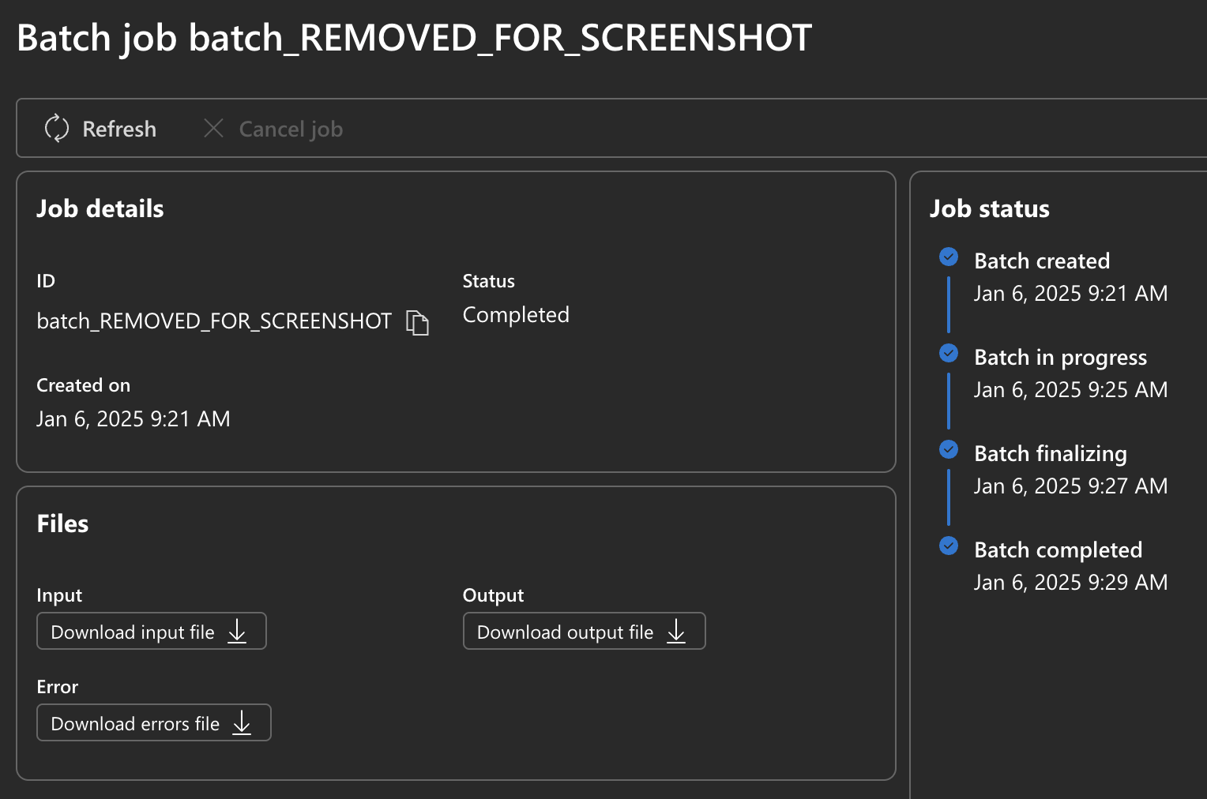Click the Batch completed checkmark icon
This screenshot has width=1207, height=799.
tap(949, 546)
